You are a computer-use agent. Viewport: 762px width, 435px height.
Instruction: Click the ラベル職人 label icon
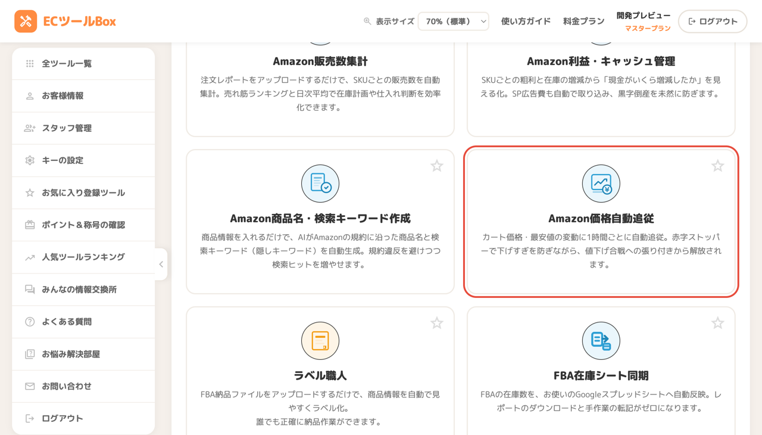tap(320, 341)
